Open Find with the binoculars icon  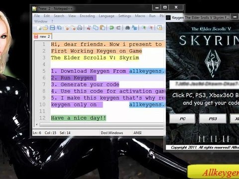pos(127,28)
